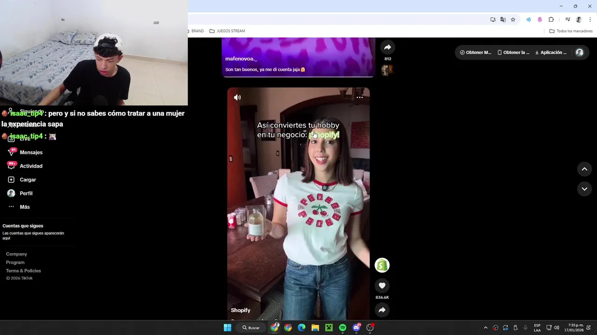The image size is (597, 335).
Task: Click the mafenovoa._ username
Action: (x=241, y=59)
